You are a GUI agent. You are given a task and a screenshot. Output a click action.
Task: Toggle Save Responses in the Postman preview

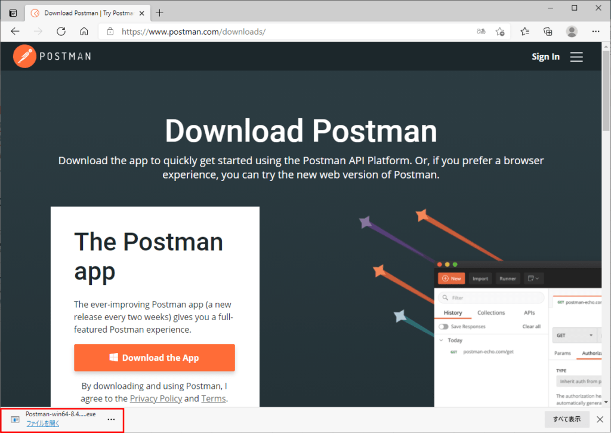(x=444, y=326)
